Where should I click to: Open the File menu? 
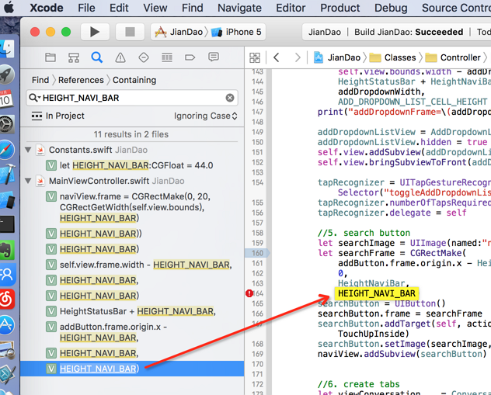(x=86, y=8)
